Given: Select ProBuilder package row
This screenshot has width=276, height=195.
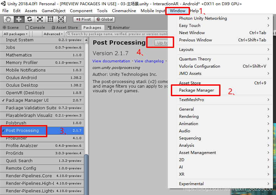Looking at the screenshot, I should [x=42, y=138].
